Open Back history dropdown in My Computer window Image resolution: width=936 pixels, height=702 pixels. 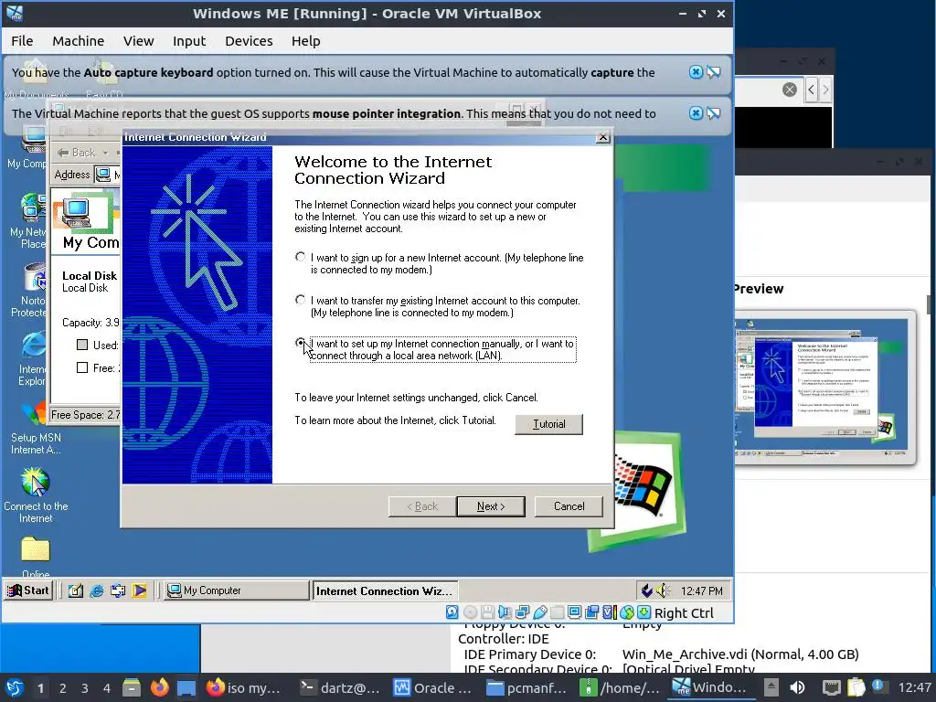tap(106, 153)
